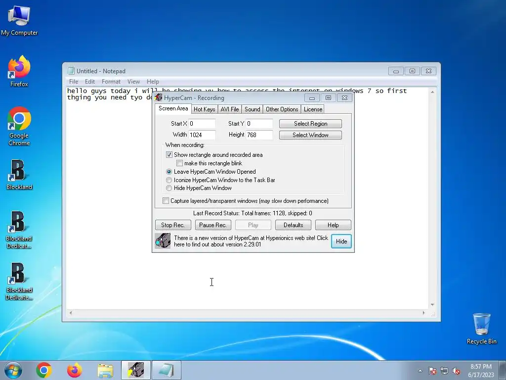Image resolution: width=506 pixels, height=380 pixels.
Task: Switch to the AVI File tab
Action: pyautogui.click(x=230, y=109)
